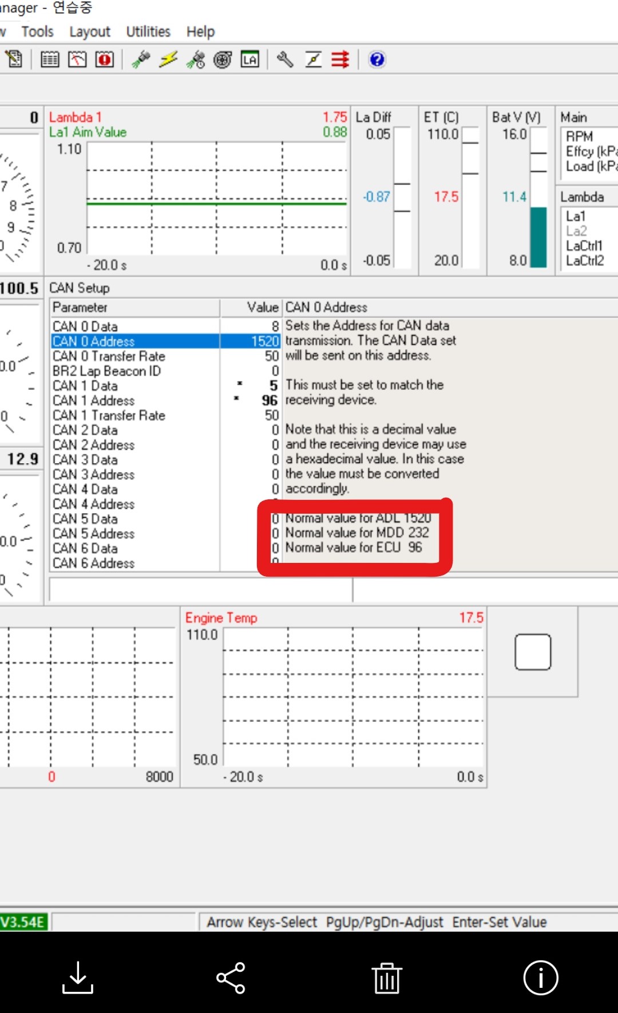This screenshot has width=618, height=1013.
Task: Open the Utilities menu
Action: [148, 31]
